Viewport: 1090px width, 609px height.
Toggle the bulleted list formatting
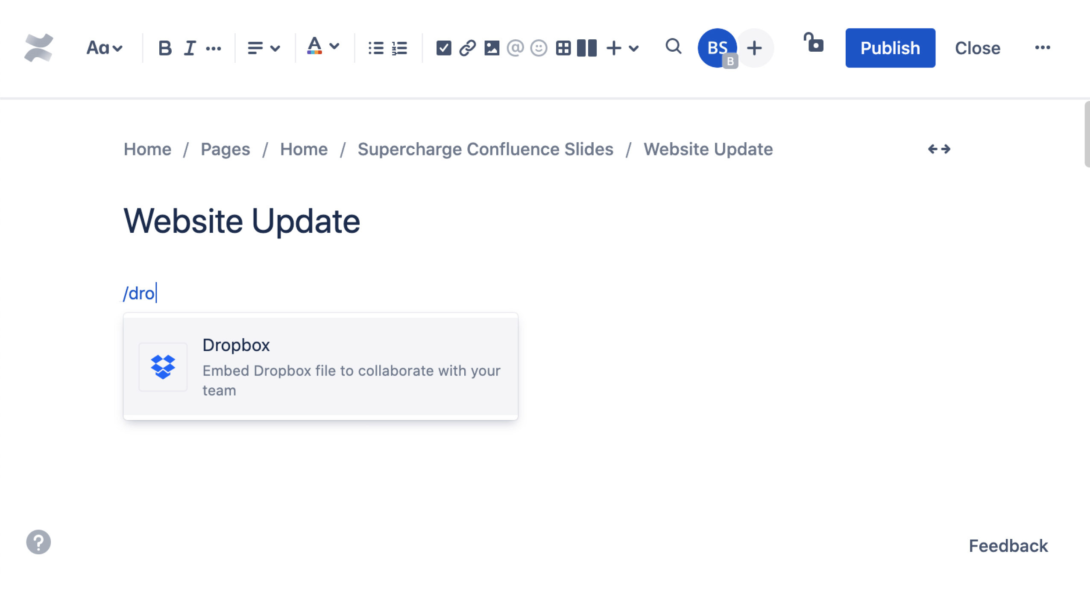point(376,48)
